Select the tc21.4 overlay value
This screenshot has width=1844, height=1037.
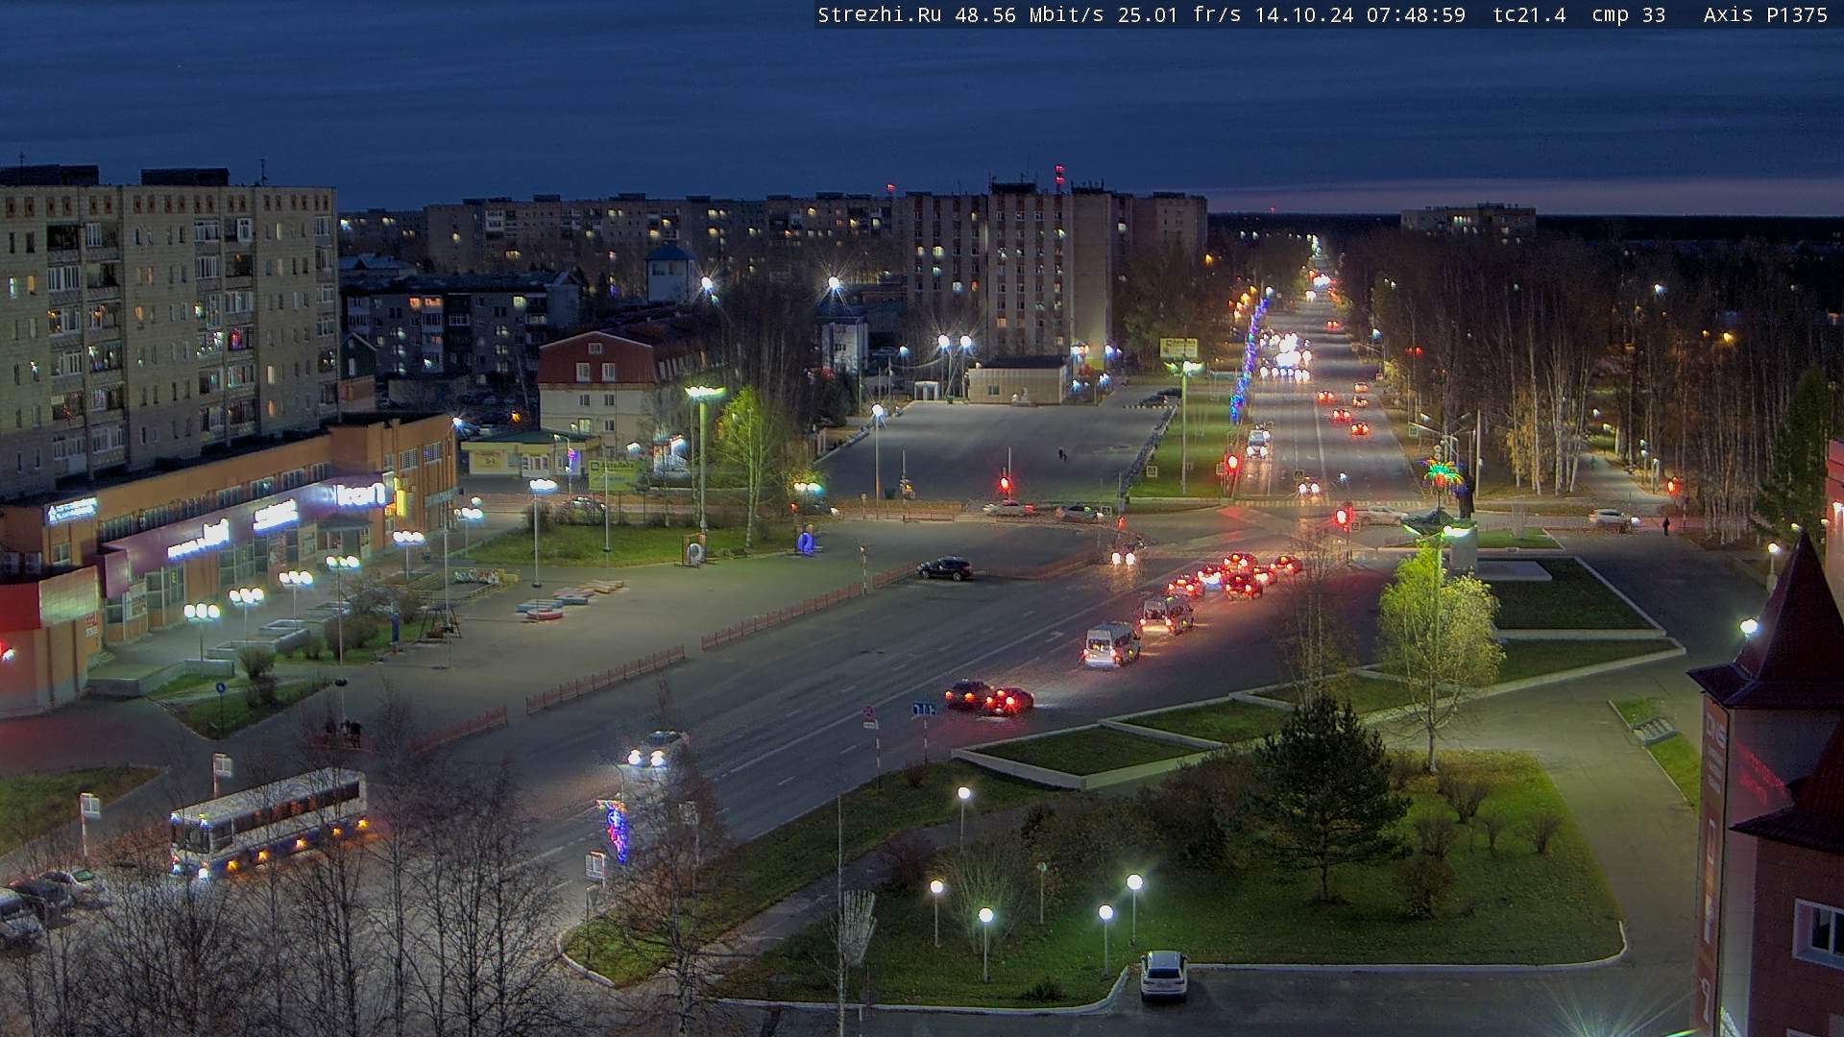point(1529,15)
